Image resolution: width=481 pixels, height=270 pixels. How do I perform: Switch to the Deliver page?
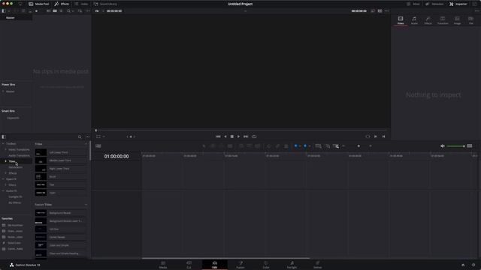click(x=317, y=265)
